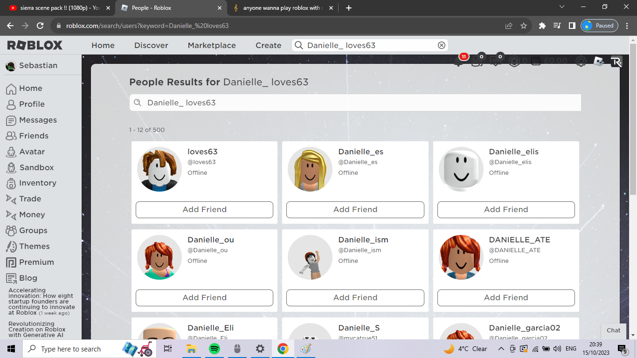This screenshot has width=637, height=358.
Task: Open Windows notification center
Action: coord(623,349)
